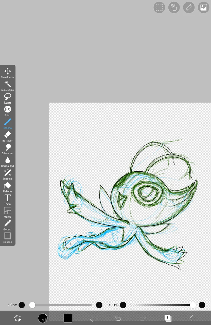Open the layers panel showing 3
Image resolution: width=211 pixels, height=325 pixels.
pos(168,318)
